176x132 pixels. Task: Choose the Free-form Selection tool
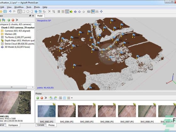coord(32,11)
